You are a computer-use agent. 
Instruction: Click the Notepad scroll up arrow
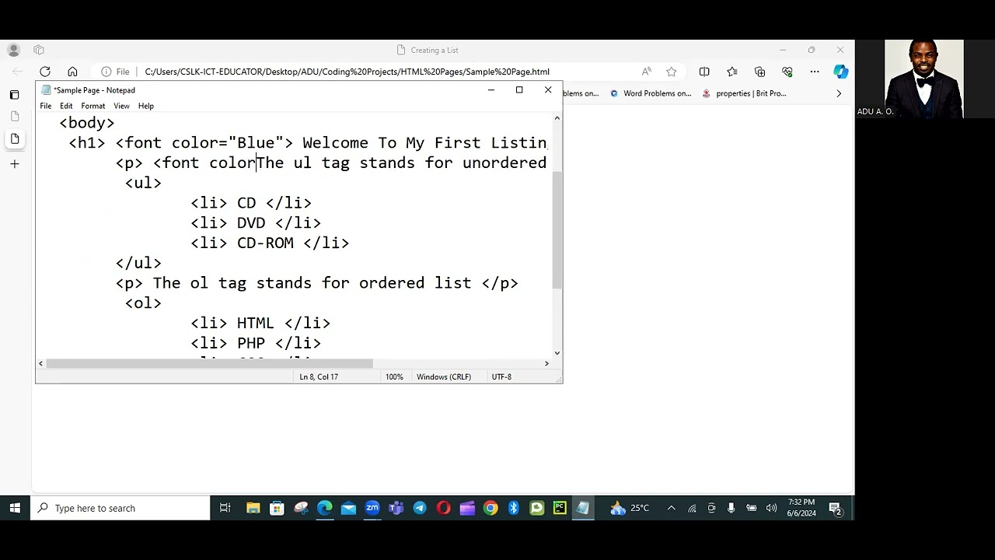click(557, 118)
